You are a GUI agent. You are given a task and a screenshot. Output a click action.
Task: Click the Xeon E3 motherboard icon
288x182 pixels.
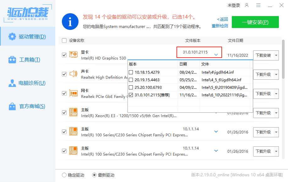pyautogui.click(x=73, y=112)
